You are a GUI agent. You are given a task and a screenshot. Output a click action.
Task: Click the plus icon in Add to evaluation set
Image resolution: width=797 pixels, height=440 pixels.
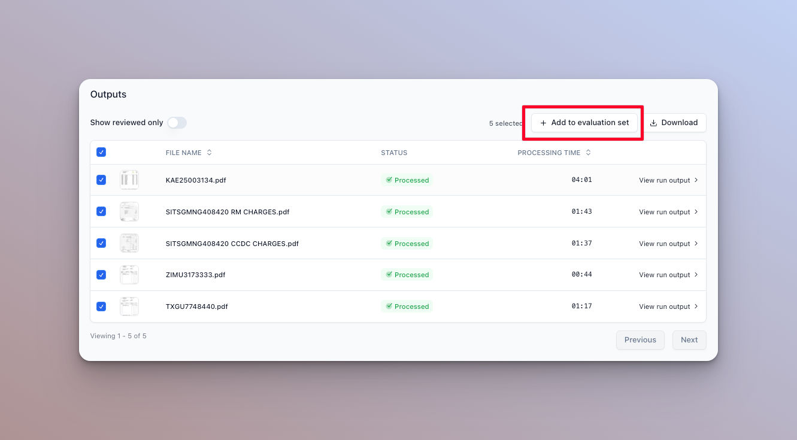(x=543, y=123)
